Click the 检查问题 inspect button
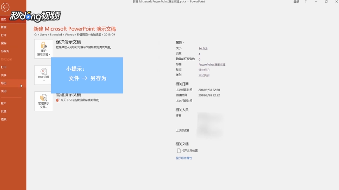 point(43,75)
